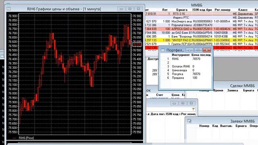The height and width of the screenshot is (145, 258).
Task: Select the МосЭнерго акц row
Action: pyautogui.click(x=202, y=21)
